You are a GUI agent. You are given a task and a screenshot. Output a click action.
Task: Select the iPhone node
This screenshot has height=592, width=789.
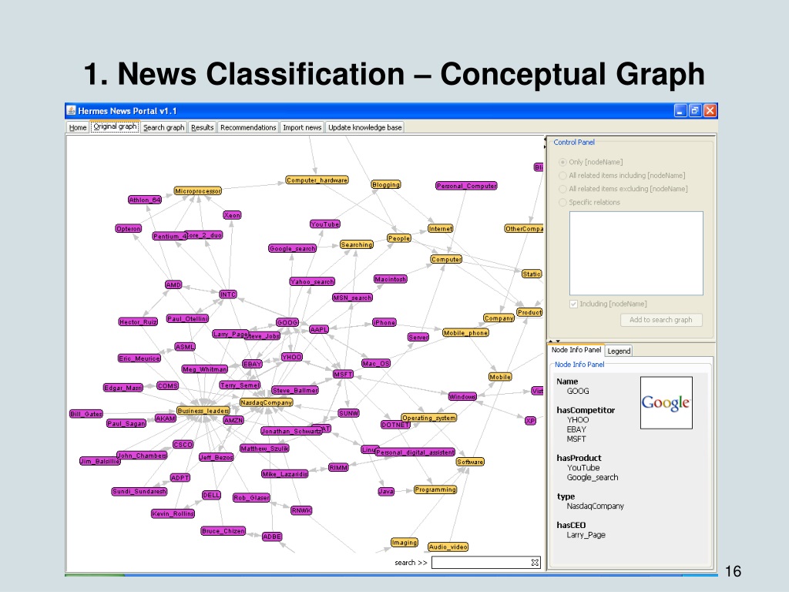point(384,322)
